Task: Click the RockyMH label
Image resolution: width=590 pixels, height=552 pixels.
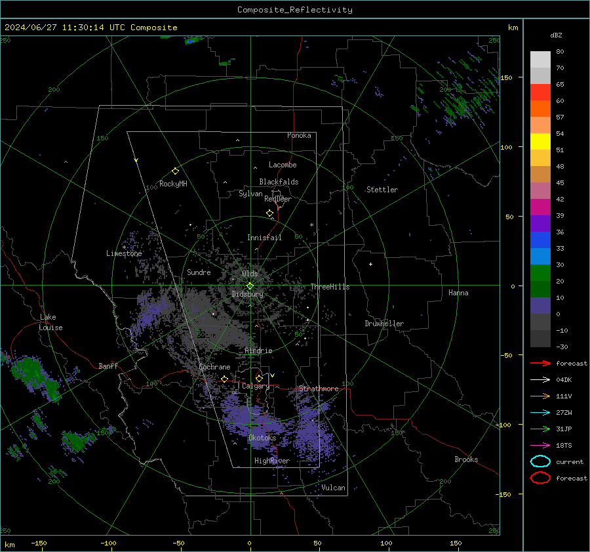Action: pyautogui.click(x=173, y=184)
